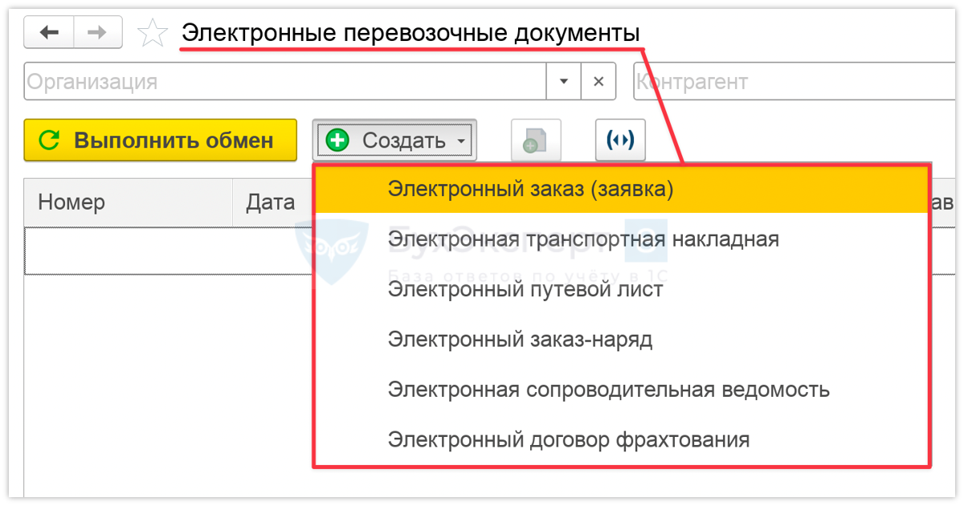Choose Электронный заказ-наряд

(621, 340)
